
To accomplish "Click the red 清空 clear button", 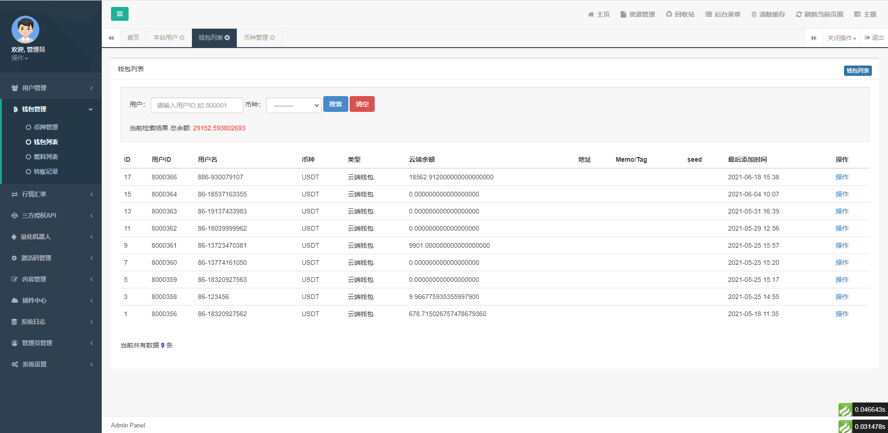I will pyautogui.click(x=362, y=104).
